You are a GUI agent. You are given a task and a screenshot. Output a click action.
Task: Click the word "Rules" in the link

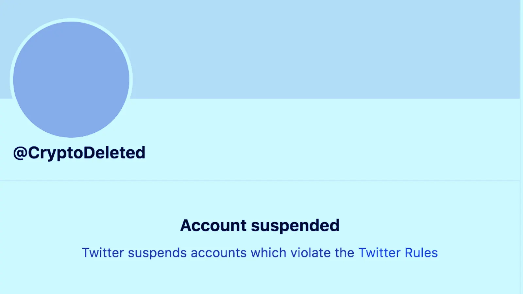pos(421,253)
